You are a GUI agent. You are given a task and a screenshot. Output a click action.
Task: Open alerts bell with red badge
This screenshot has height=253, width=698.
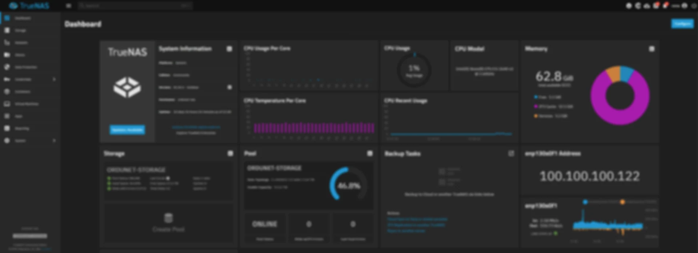(x=665, y=5)
